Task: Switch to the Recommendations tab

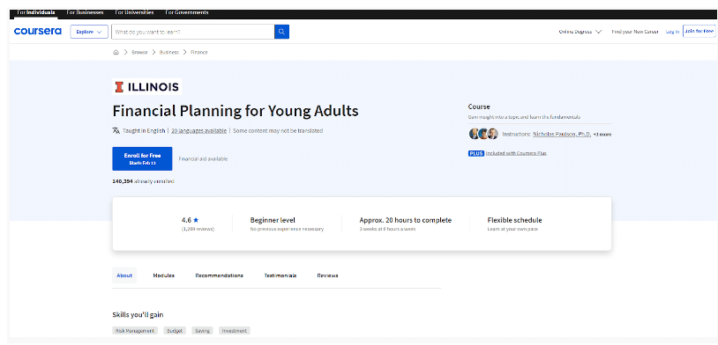Action: pos(220,275)
